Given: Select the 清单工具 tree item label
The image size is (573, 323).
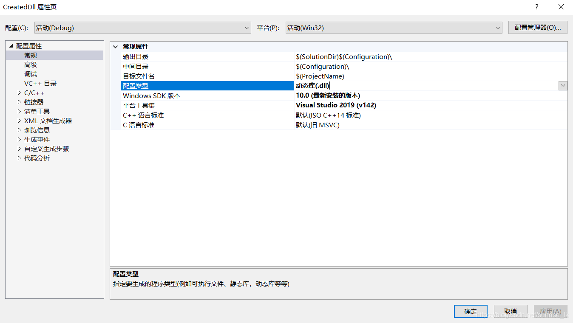Looking at the screenshot, I should point(37,111).
